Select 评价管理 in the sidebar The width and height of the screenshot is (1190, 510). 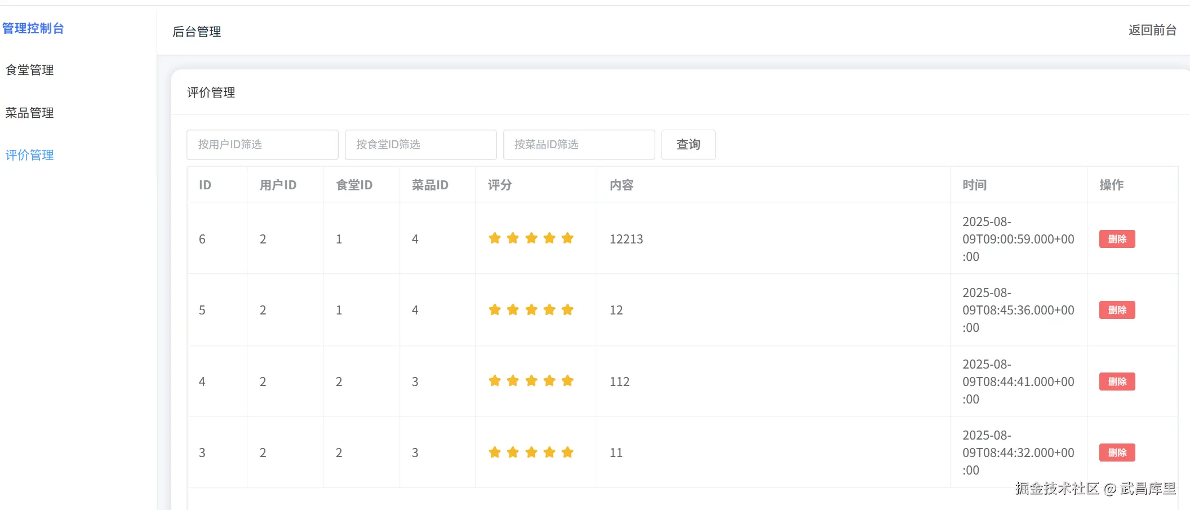coord(30,155)
